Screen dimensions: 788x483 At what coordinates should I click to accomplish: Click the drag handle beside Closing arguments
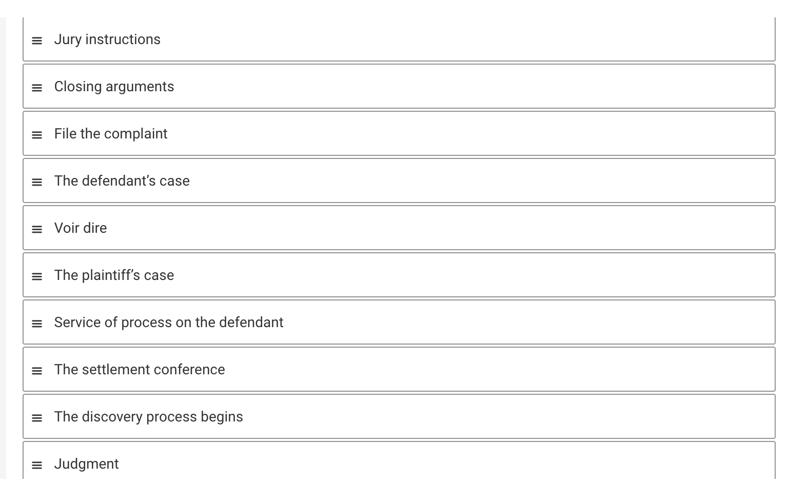(37, 87)
